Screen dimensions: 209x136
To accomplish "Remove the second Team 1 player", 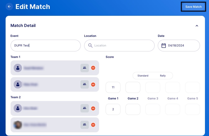I will click(x=93, y=85).
